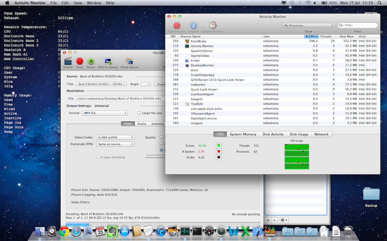Screen dimensions: 387x241
Task: Click HandBrake's red Stop icon
Action: pos(80,61)
